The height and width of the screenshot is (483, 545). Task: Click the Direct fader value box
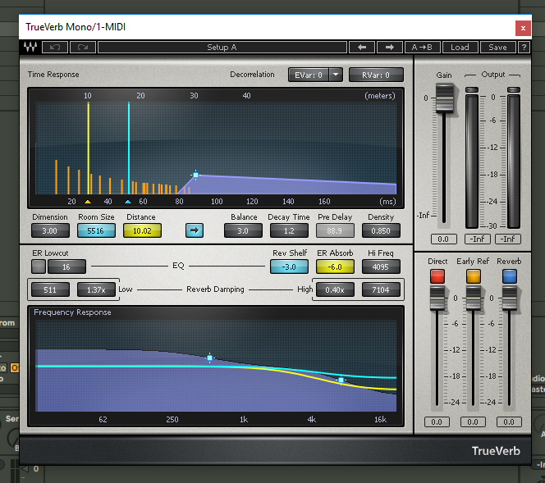(x=437, y=421)
